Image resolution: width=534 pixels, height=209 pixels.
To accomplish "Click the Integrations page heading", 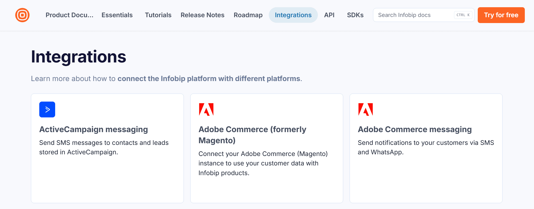I will coord(79,57).
